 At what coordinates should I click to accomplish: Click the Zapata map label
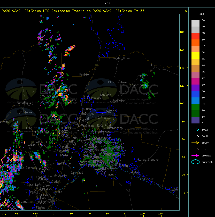pos(57,192)
